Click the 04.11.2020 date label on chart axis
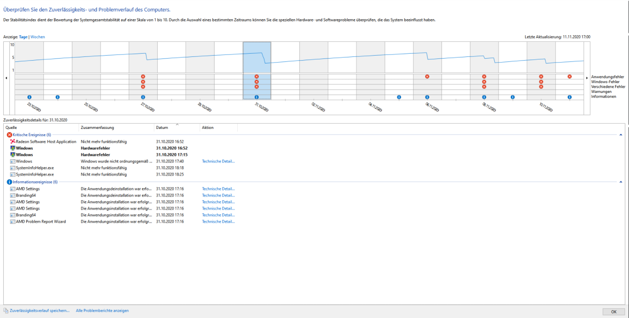This screenshot has width=629, height=318. point(375,107)
